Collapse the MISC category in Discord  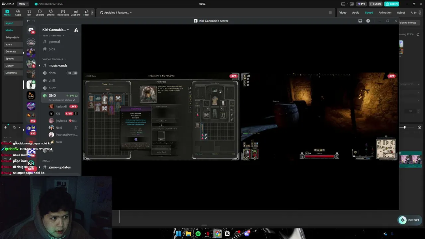click(47, 161)
